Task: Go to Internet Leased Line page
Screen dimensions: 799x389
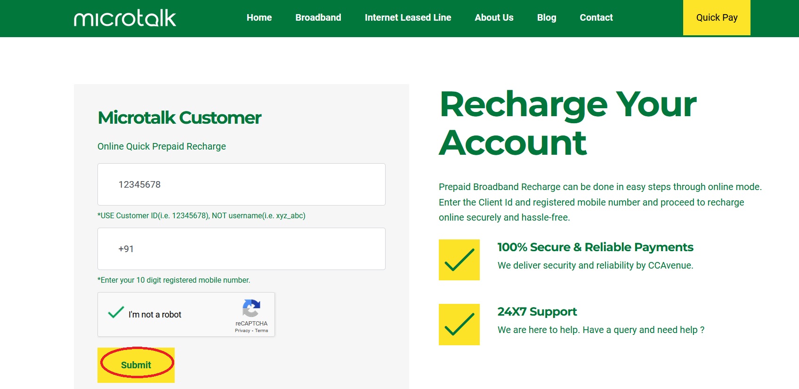Action: pos(408,18)
